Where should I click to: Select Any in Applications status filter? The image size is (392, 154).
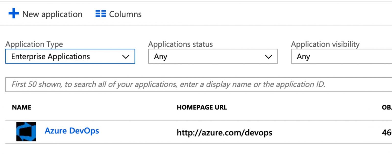pos(213,56)
